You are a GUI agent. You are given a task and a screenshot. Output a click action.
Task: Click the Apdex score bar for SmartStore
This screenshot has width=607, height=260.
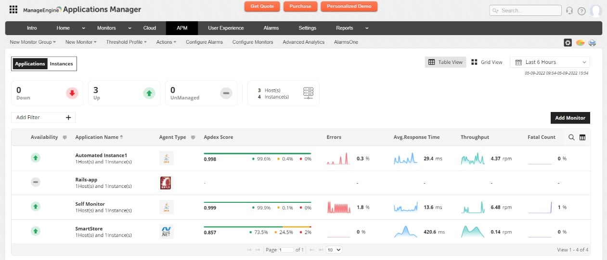coord(258,227)
